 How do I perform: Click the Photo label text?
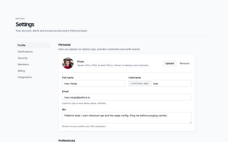(81, 61)
